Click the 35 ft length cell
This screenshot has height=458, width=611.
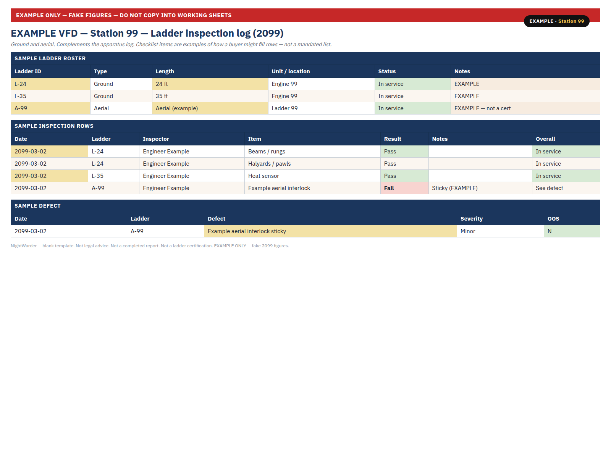(x=210, y=96)
